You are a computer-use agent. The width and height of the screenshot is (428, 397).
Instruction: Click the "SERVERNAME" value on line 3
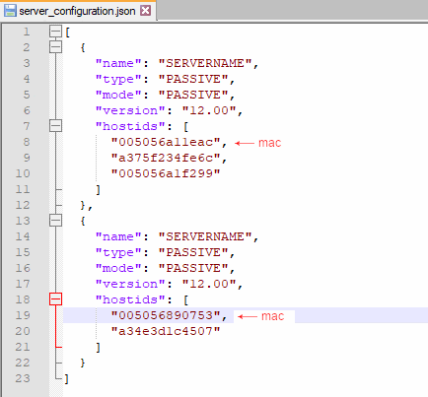(x=205, y=63)
